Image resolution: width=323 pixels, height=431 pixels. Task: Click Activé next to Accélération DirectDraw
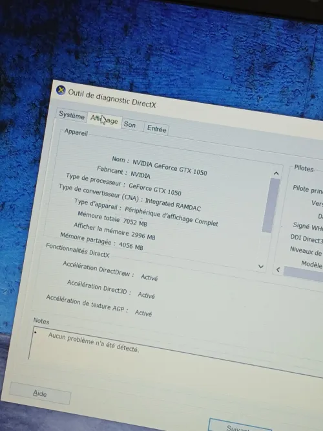click(x=149, y=278)
